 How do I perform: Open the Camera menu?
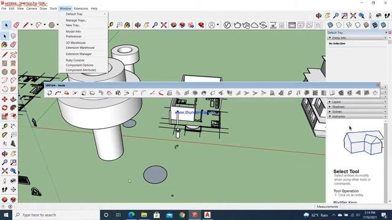click(31, 9)
